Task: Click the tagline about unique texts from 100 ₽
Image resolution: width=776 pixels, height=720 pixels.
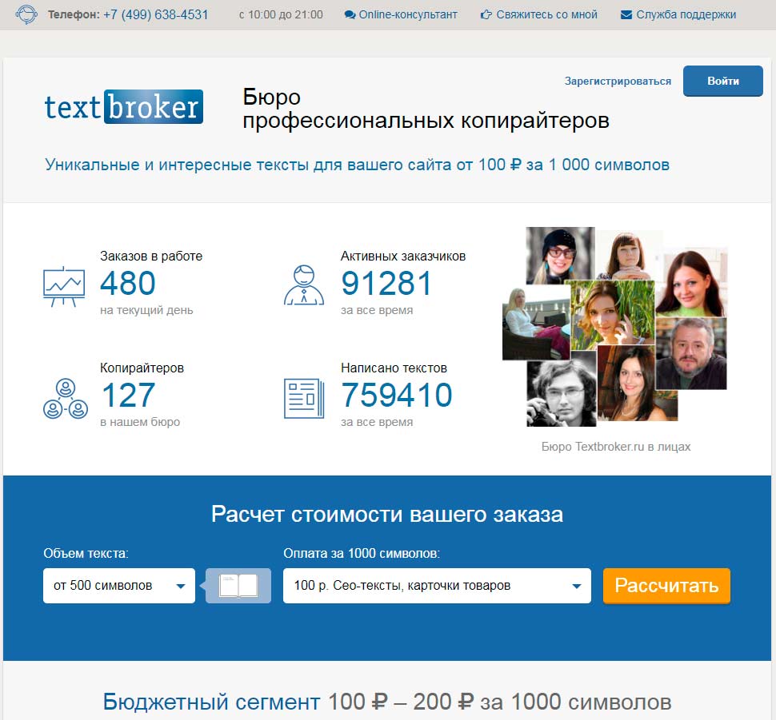Action: (357, 165)
